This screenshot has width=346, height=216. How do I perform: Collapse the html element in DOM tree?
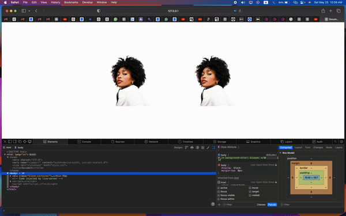[5, 154]
